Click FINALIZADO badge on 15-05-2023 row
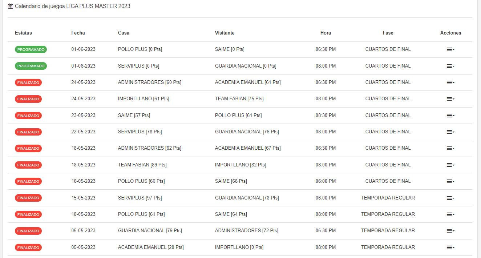 (x=28, y=198)
